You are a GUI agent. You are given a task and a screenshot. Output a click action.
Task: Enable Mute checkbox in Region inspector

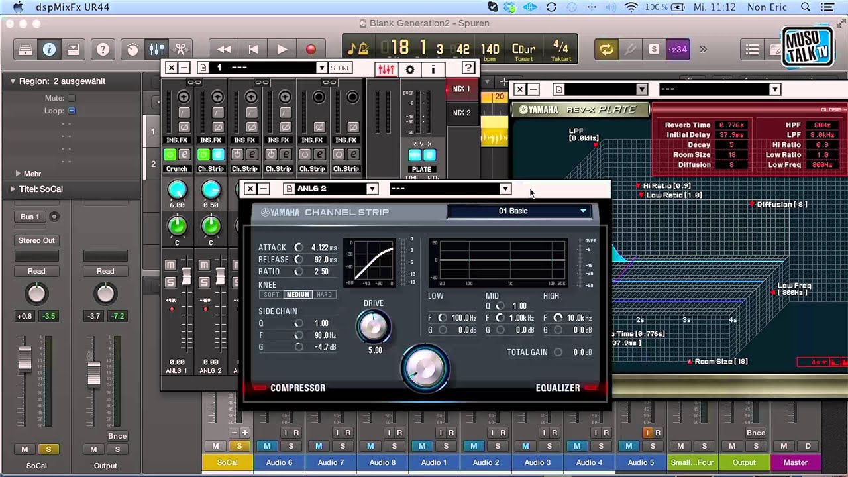pos(72,98)
